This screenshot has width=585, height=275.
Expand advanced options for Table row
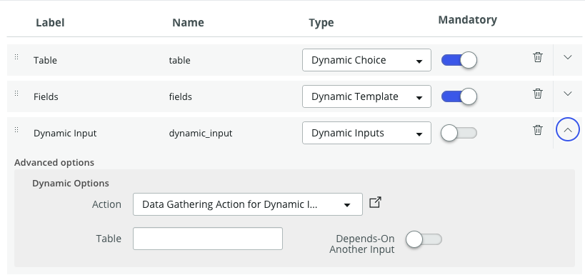[567, 57]
